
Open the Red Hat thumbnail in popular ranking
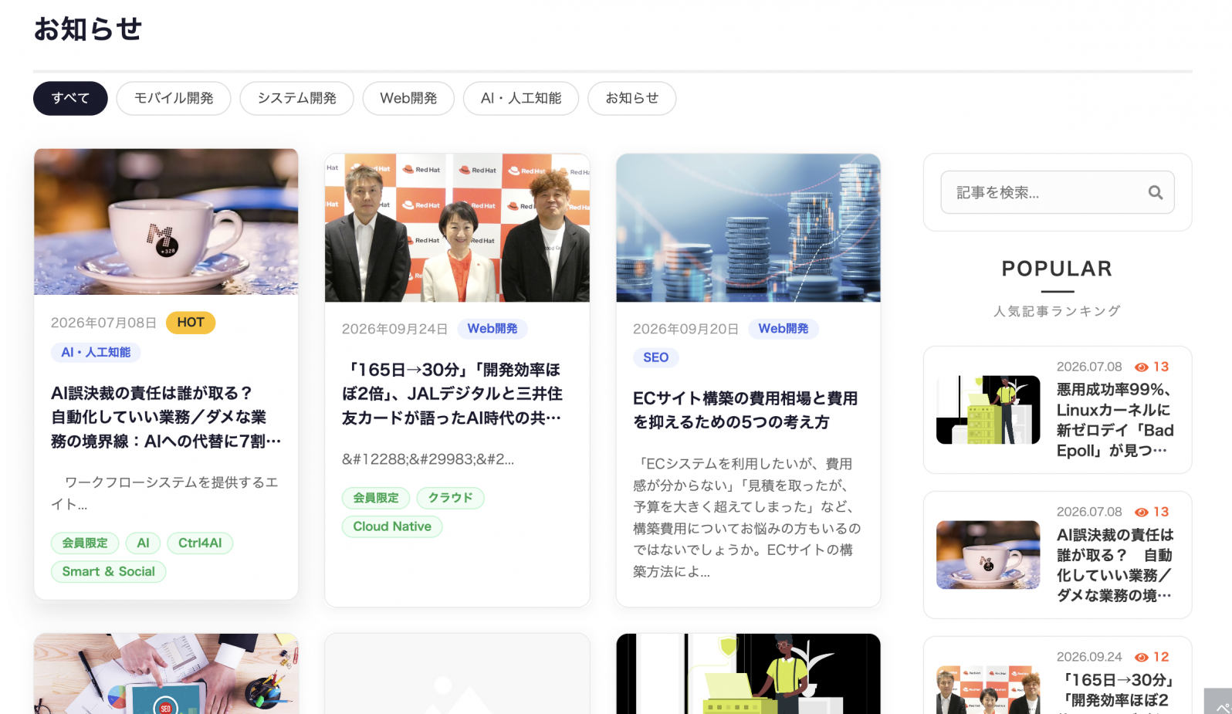tap(988, 690)
